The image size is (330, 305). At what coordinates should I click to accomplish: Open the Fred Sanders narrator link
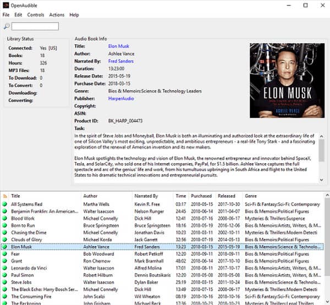click(x=121, y=61)
